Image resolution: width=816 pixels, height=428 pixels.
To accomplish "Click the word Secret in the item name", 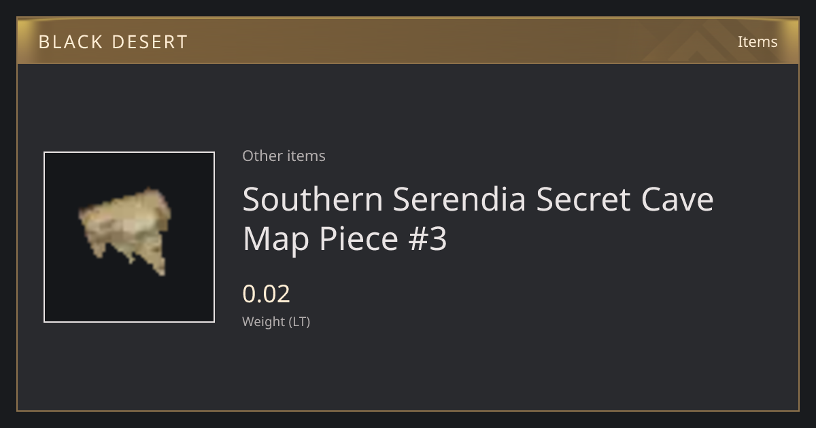I will point(583,199).
